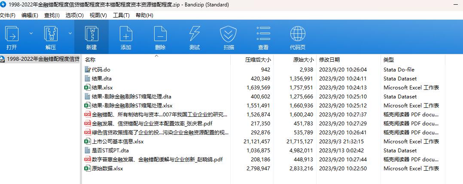Viewport: 463px width, 184px height.
Task: Click the 新建 (New) archive icon
Action: 91,34
